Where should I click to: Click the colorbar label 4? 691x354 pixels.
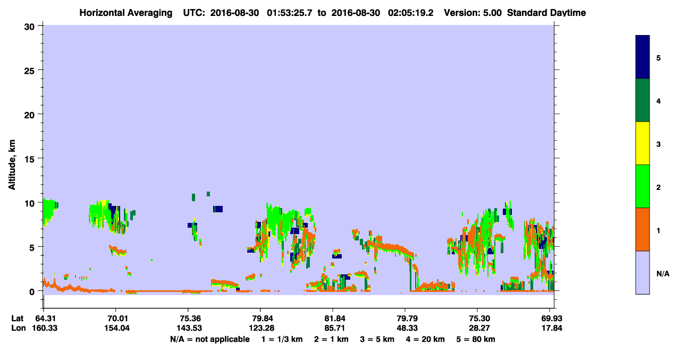click(659, 100)
